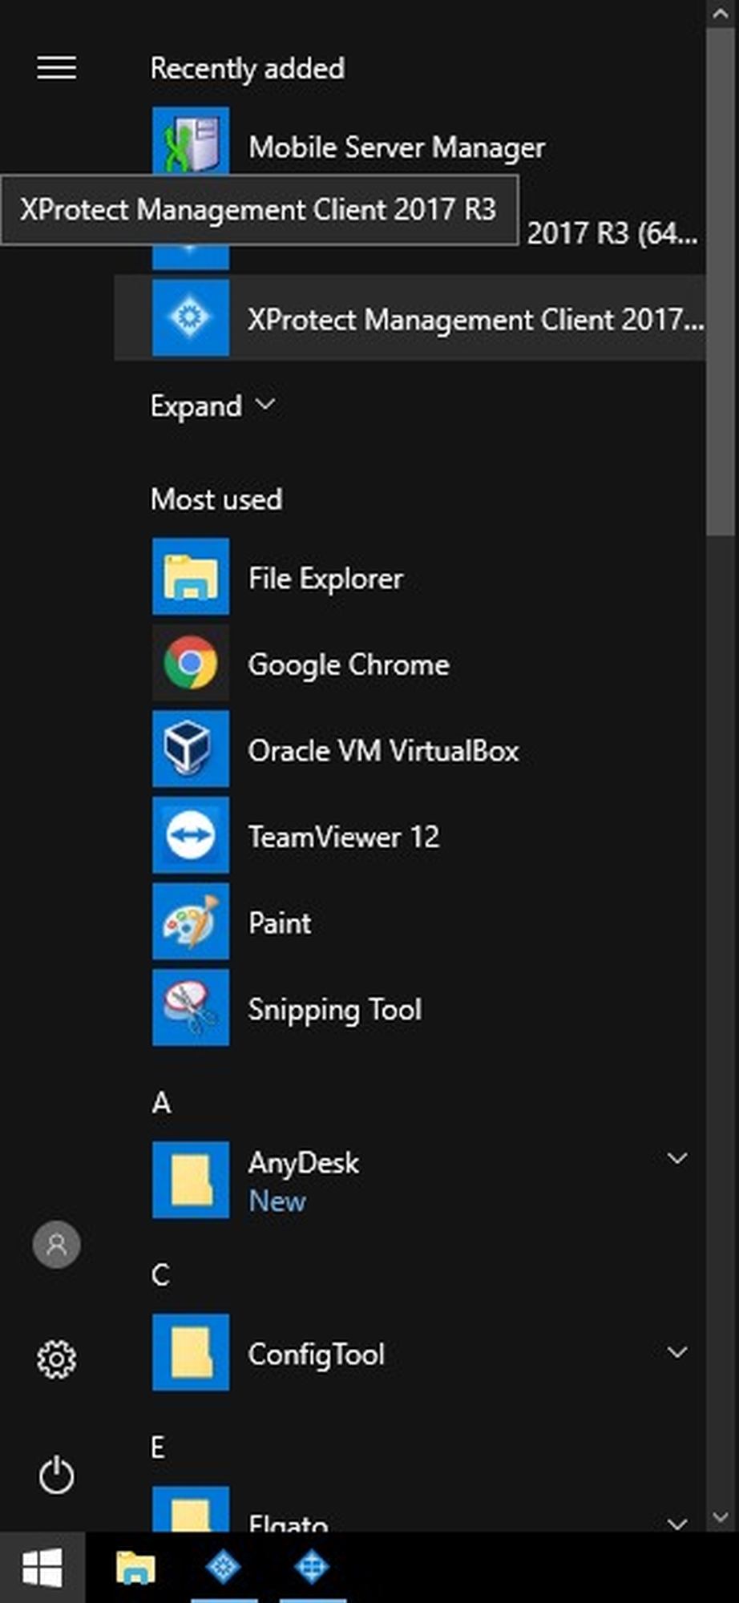The height and width of the screenshot is (1603, 739).
Task: Open XProtect Management Client 2017 highlighted entry
Action: click(410, 318)
